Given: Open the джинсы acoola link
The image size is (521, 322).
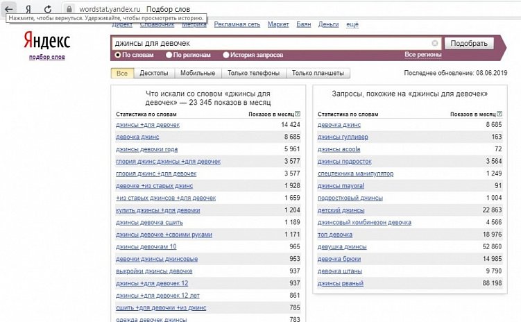Looking at the screenshot, I should [x=339, y=149].
